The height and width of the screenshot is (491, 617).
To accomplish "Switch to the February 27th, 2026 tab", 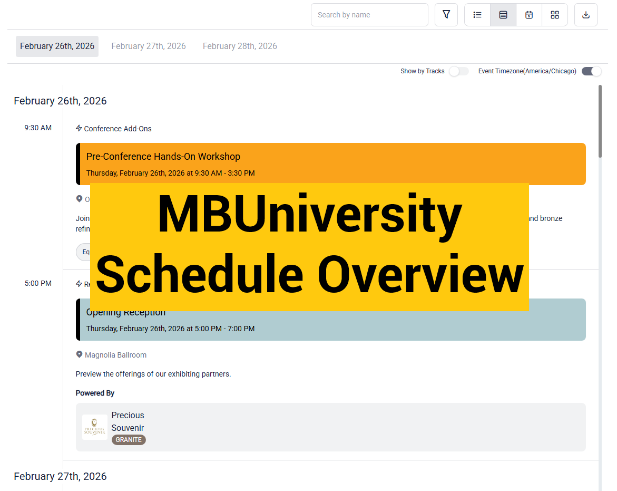I will [x=149, y=46].
